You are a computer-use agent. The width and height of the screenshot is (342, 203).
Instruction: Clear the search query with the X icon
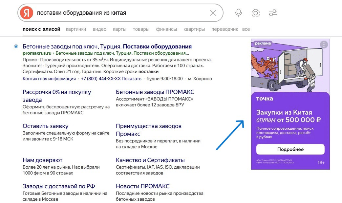click(213, 12)
